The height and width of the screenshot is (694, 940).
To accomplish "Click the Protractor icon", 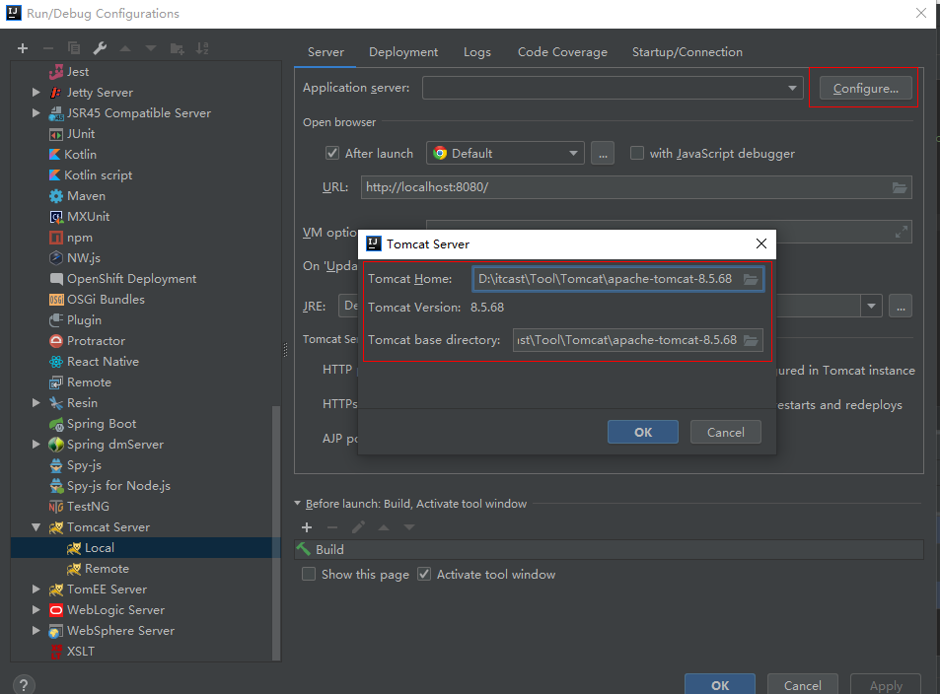I will 56,341.
